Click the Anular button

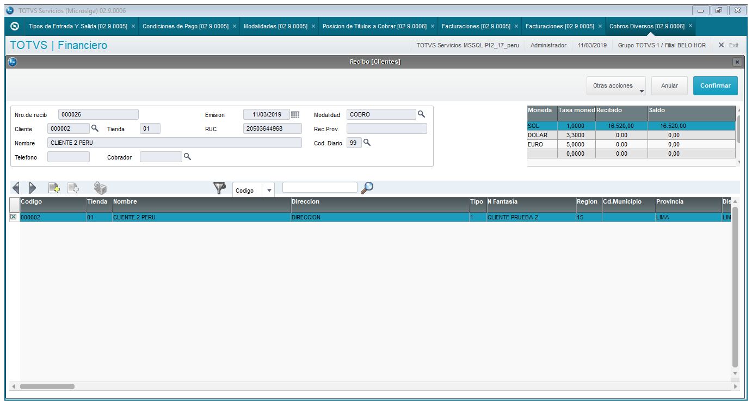pos(669,85)
